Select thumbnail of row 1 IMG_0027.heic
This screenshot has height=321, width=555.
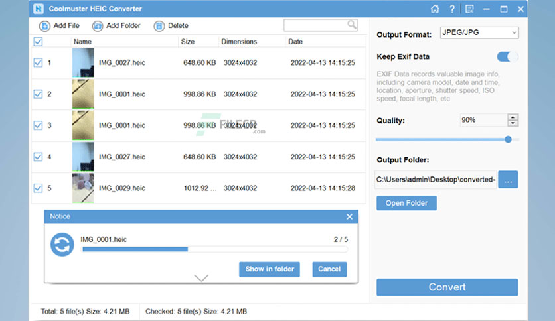(x=83, y=62)
